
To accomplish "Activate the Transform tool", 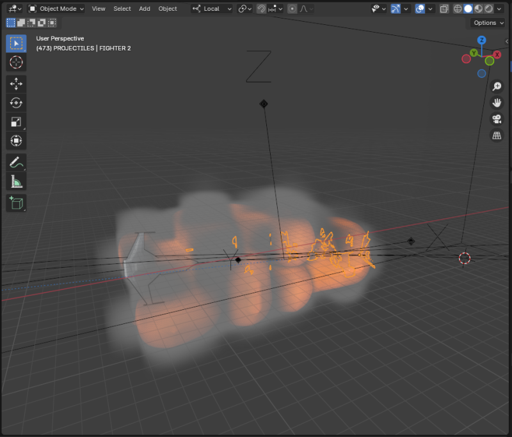I will (x=16, y=141).
